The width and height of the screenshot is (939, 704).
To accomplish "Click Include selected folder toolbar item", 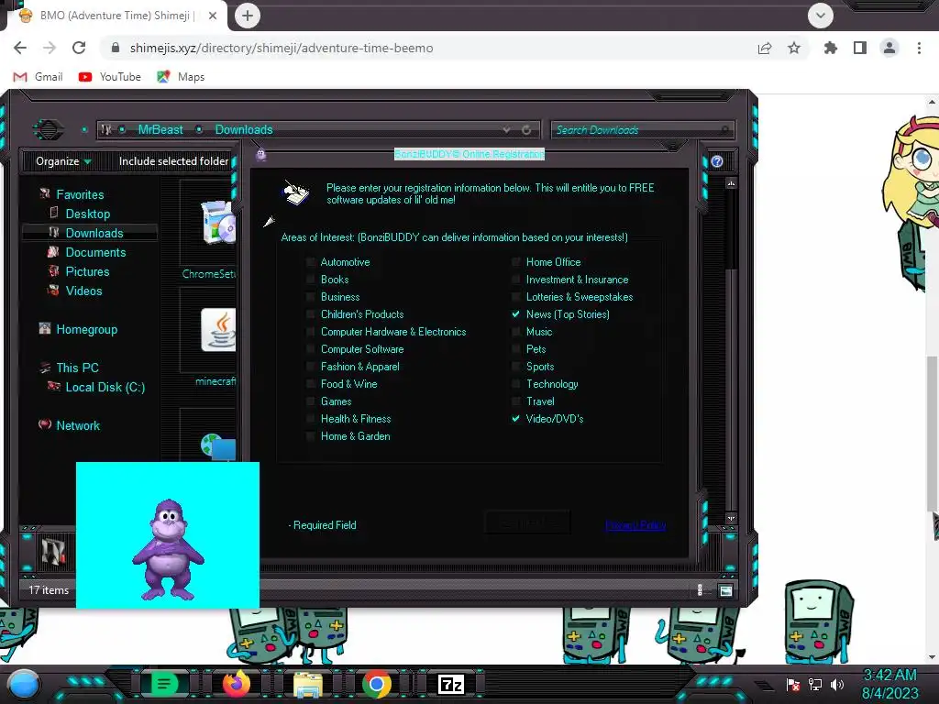I will click(173, 161).
